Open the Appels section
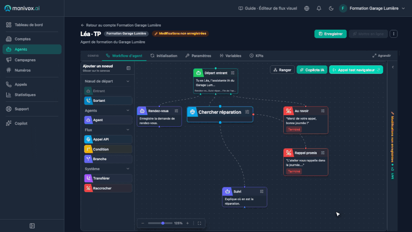The image size is (412, 232). click(32, 85)
